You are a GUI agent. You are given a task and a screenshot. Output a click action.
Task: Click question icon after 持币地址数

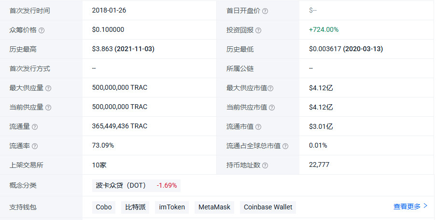click(x=265, y=165)
